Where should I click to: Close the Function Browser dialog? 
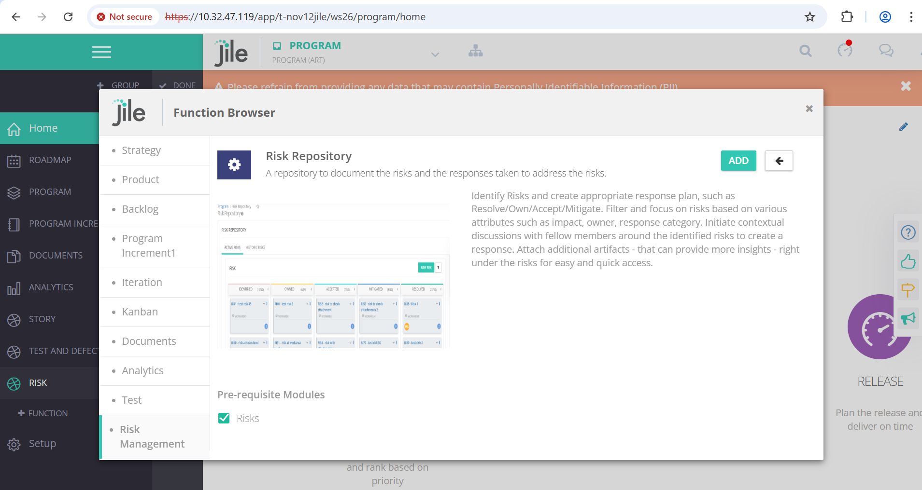809,109
